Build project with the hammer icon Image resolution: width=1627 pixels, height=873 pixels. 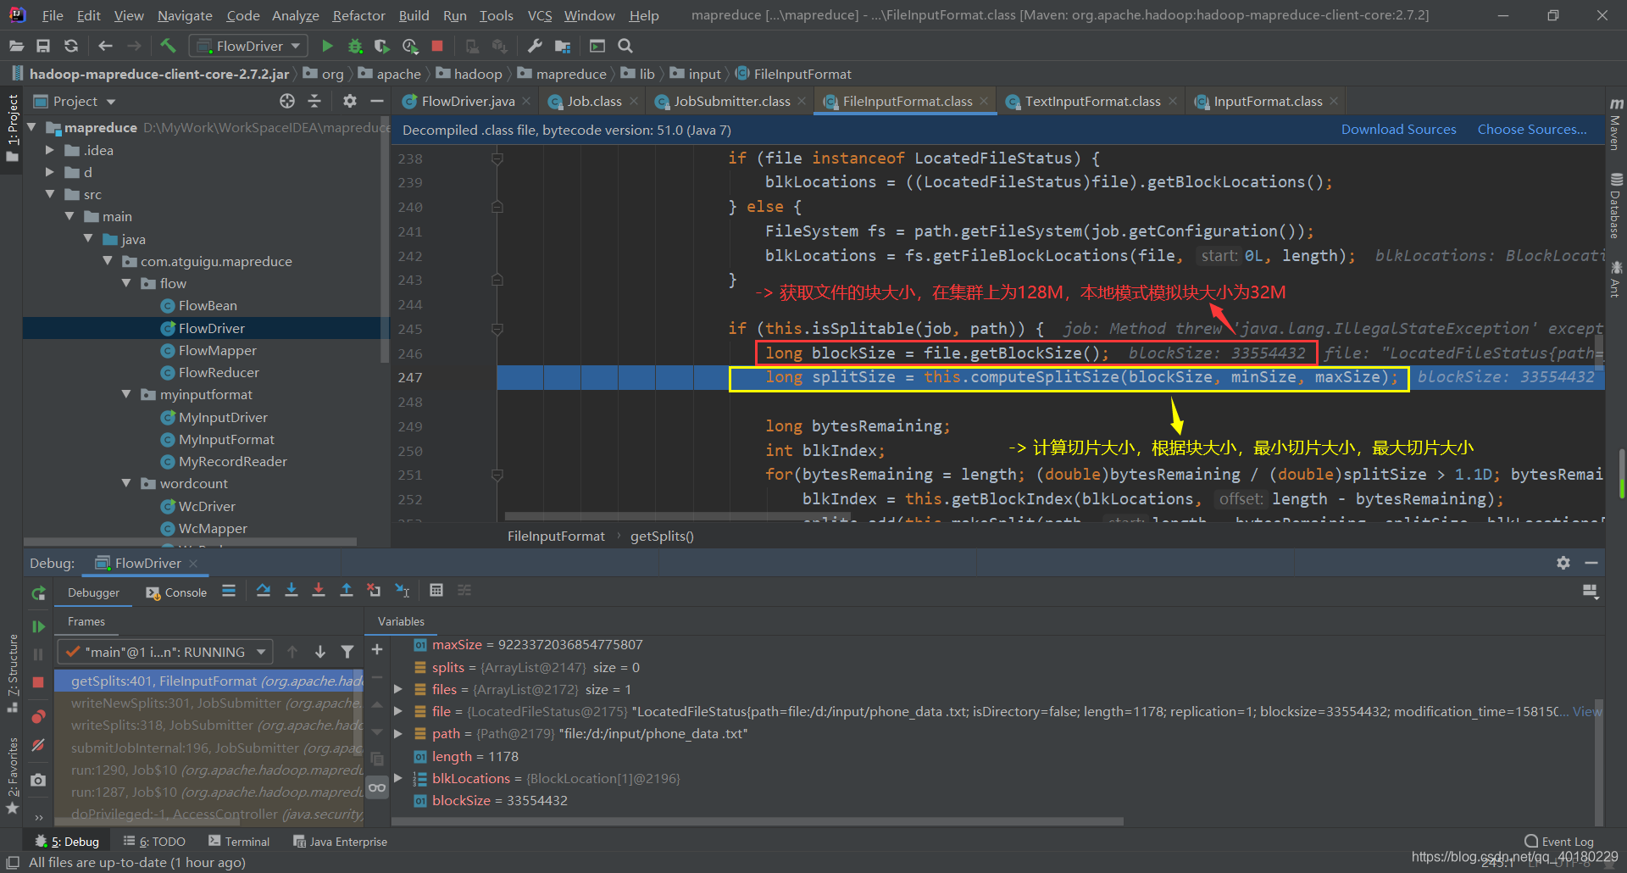pos(168,46)
